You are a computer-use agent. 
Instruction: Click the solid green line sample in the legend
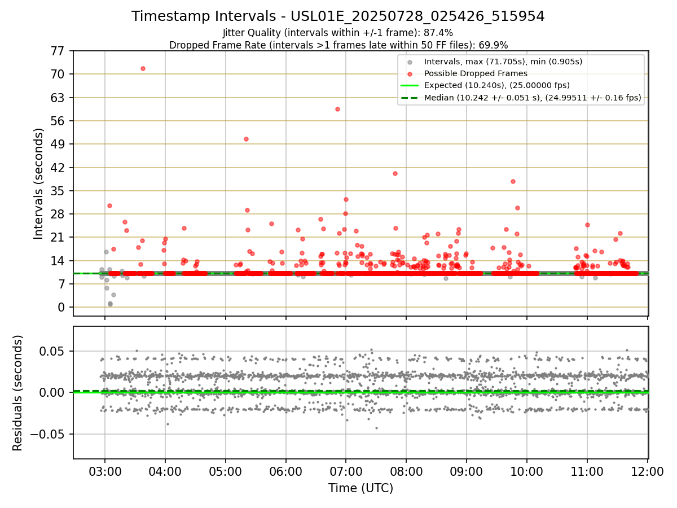pyautogui.click(x=410, y=86)
